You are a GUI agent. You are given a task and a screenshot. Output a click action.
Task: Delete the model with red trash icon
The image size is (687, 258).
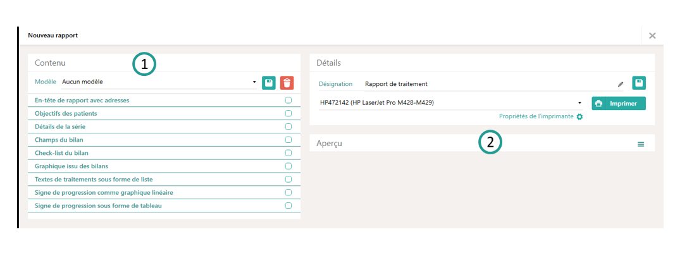pos(287,82)
